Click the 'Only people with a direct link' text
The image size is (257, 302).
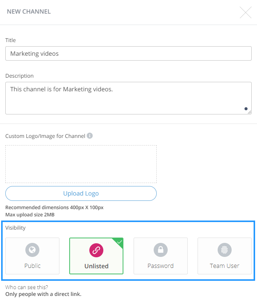tap(43, 294)
